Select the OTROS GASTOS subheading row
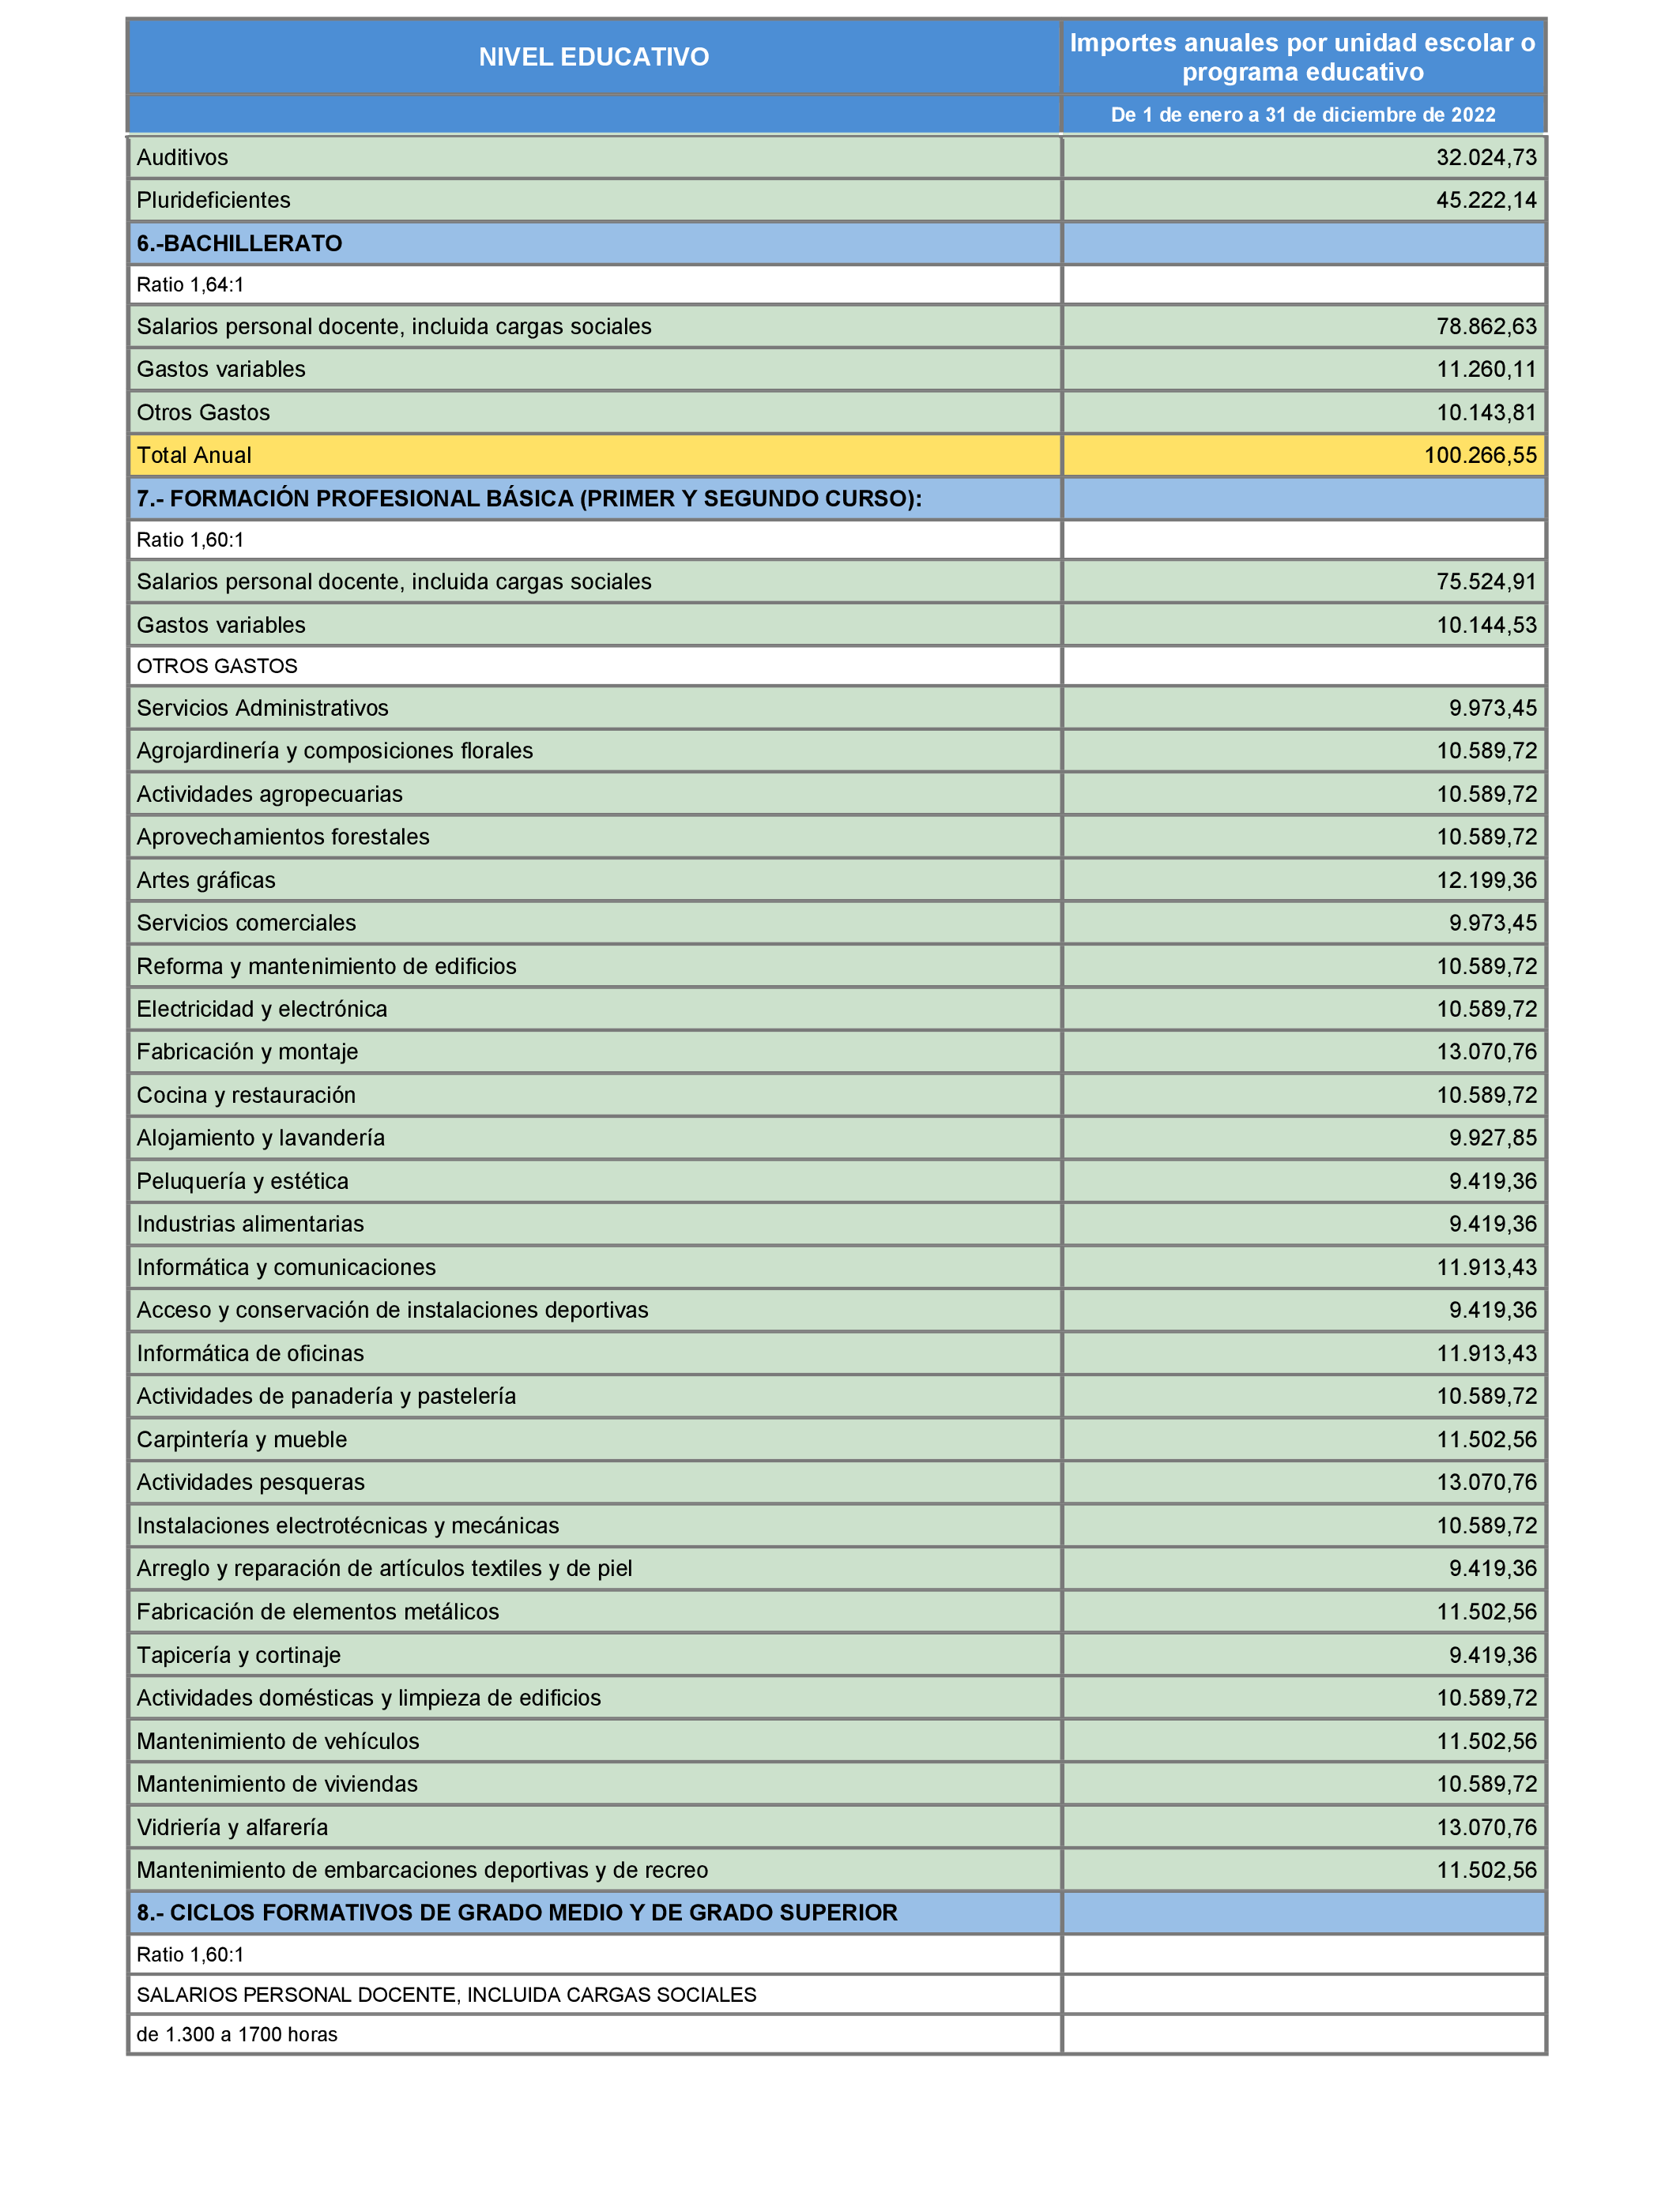The image size is (1680, 2193). tap(217, 666)
